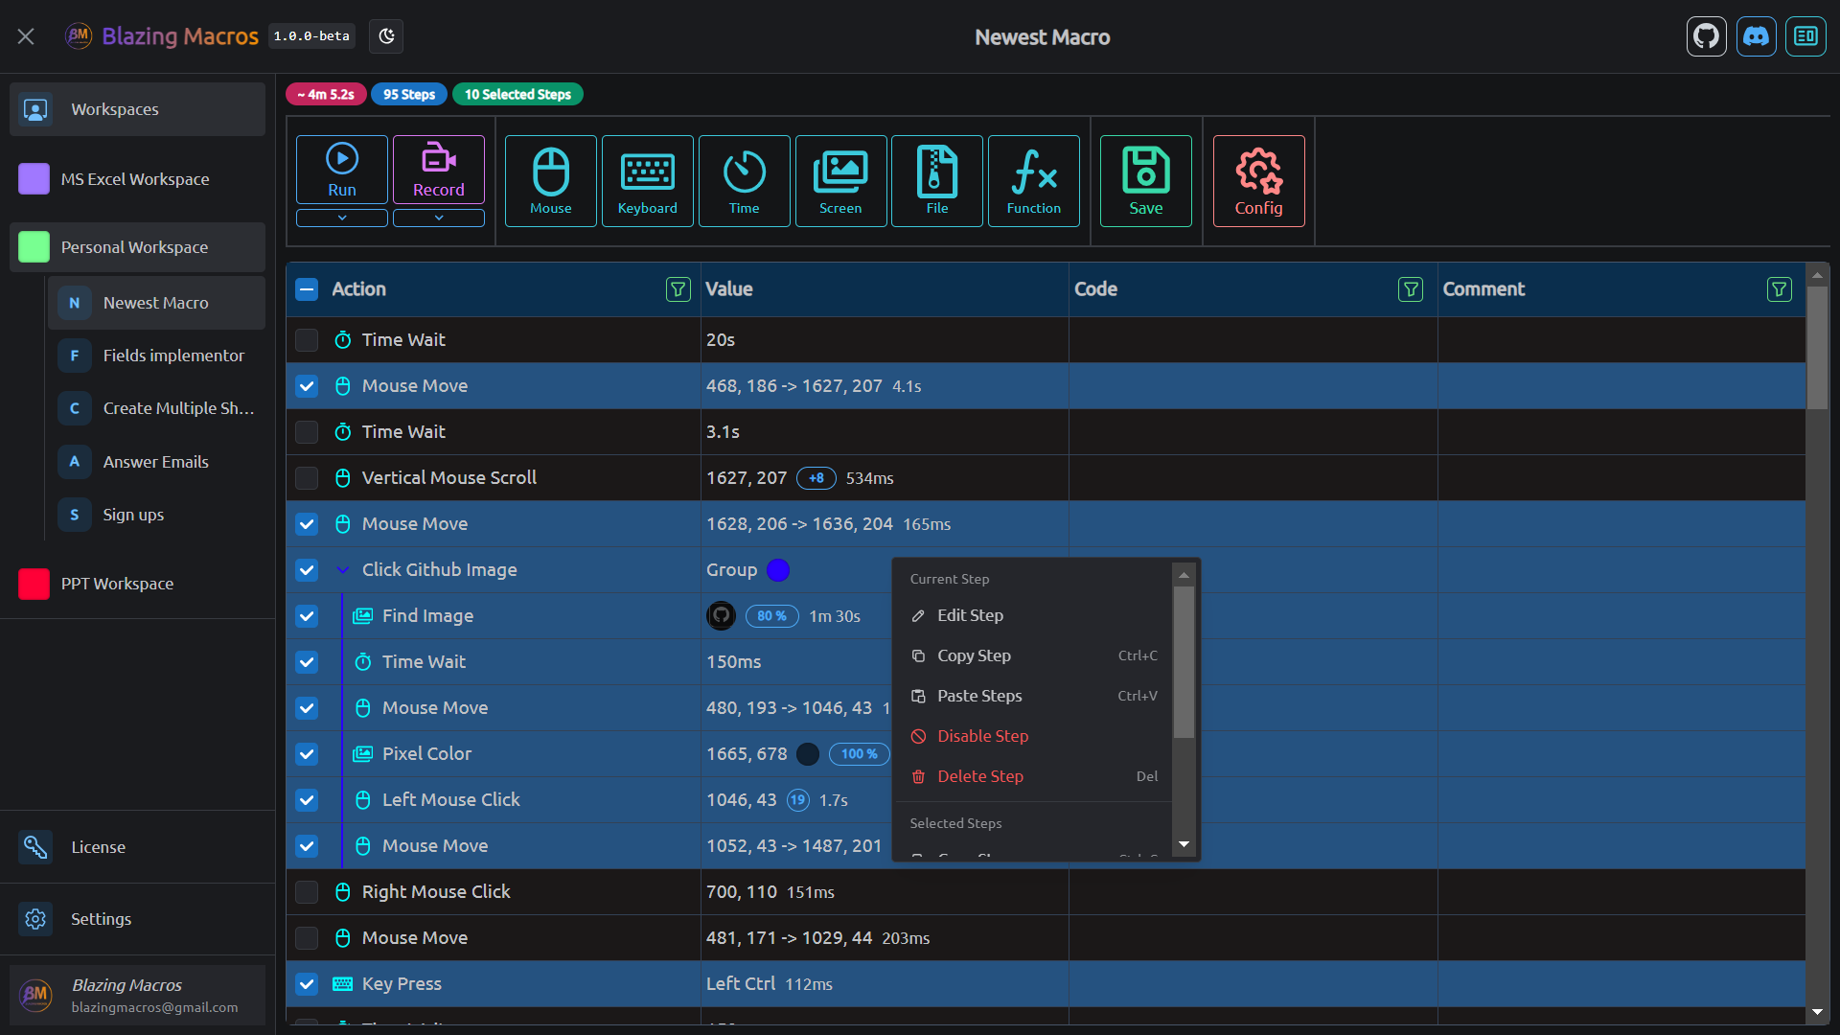The image size is (1840, 1035).
Task: Save the macro with Save button
Action: [1145, 180]
